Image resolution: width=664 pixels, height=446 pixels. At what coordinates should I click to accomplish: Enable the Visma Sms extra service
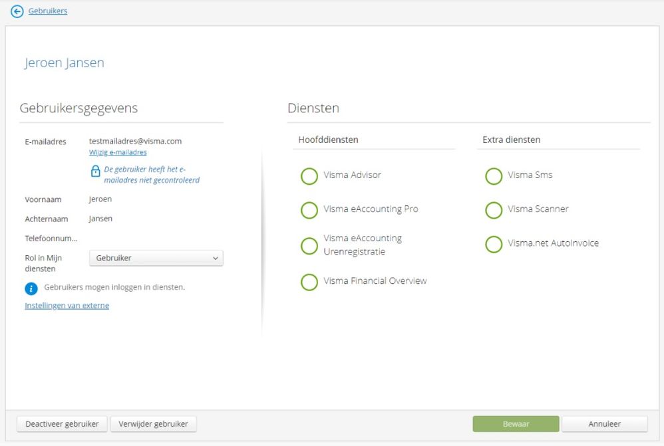(494, 176)
